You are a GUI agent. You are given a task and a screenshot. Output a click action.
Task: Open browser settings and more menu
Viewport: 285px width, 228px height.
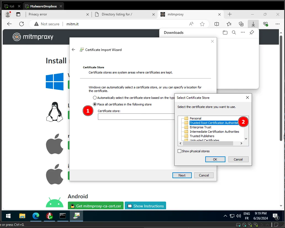(278, 24)
